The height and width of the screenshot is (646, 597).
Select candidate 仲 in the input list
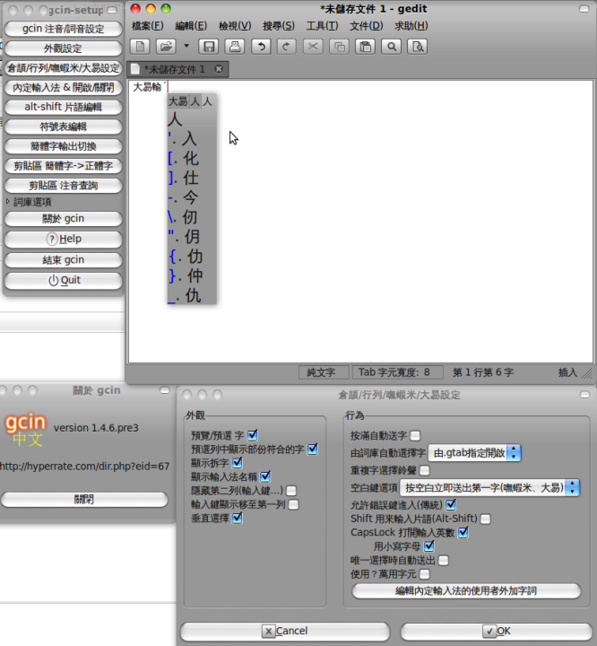[192, 276]
